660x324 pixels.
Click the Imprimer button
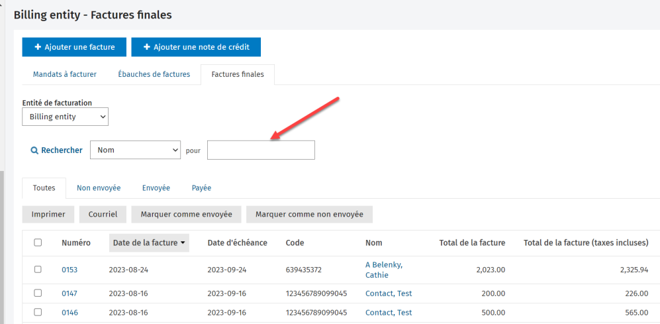tap(48, 215)
